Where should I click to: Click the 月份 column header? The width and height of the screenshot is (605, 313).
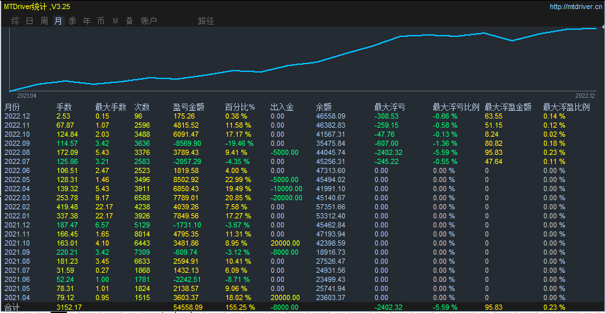pyautogui.click(x=12, y=107)
